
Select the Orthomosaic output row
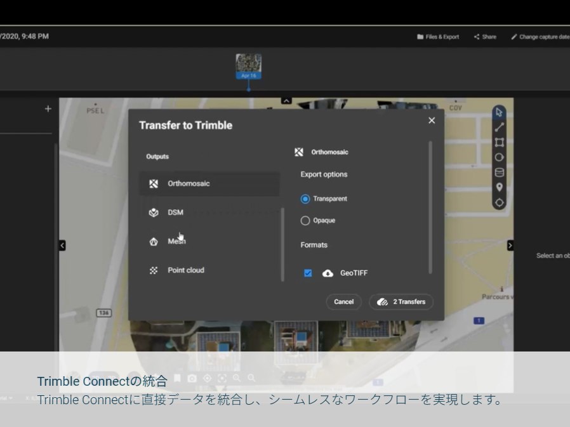coord(209,183)
